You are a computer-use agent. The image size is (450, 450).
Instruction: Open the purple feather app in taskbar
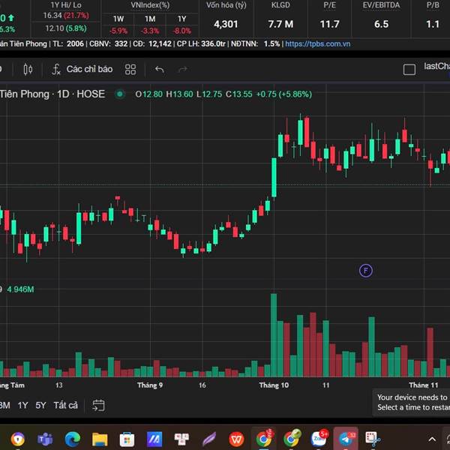209,439
